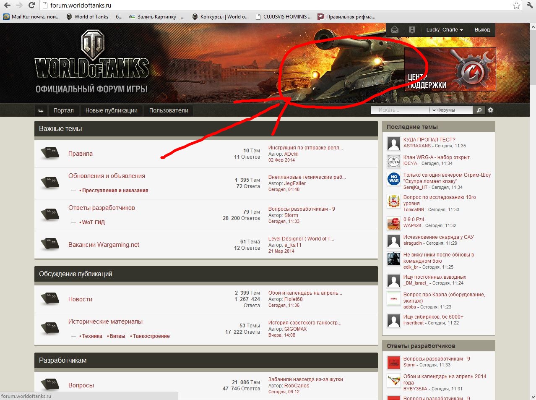The height and width of the screenshot is (400, 536).
Task: Click speech-bubble icon beside Обновления и объявления
Action: coord(50,182)
